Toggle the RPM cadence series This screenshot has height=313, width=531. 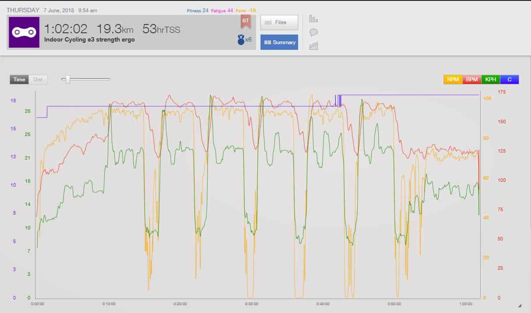(453, 80)
